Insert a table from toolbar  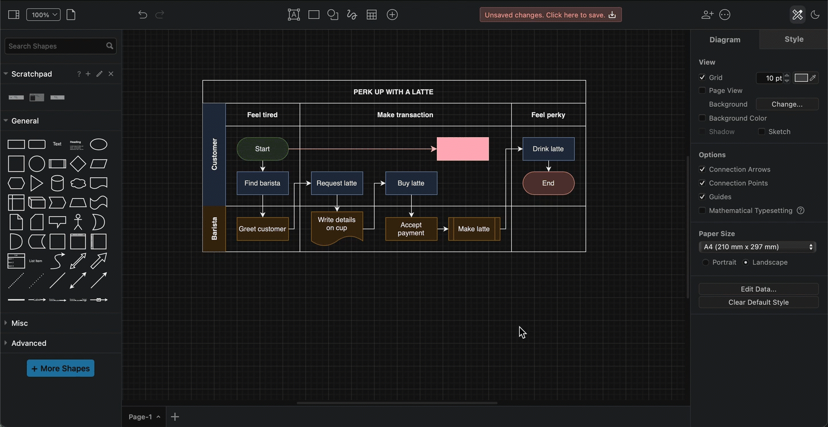(x=372, y=15)
